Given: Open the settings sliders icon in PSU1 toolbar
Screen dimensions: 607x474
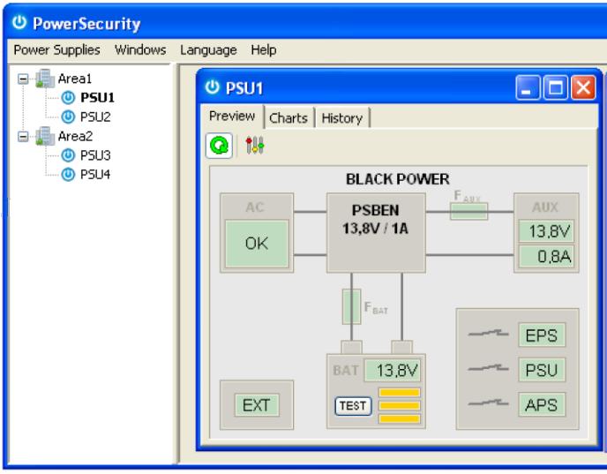Looking at the screenshot, I should coord(255,146).
